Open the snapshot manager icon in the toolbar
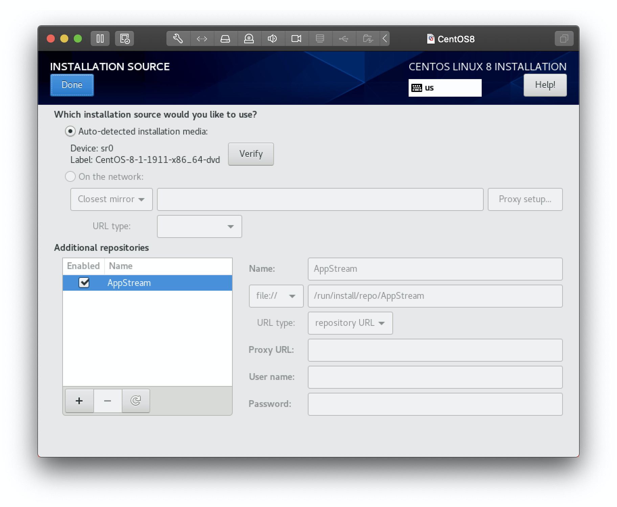 click(124, 39)
